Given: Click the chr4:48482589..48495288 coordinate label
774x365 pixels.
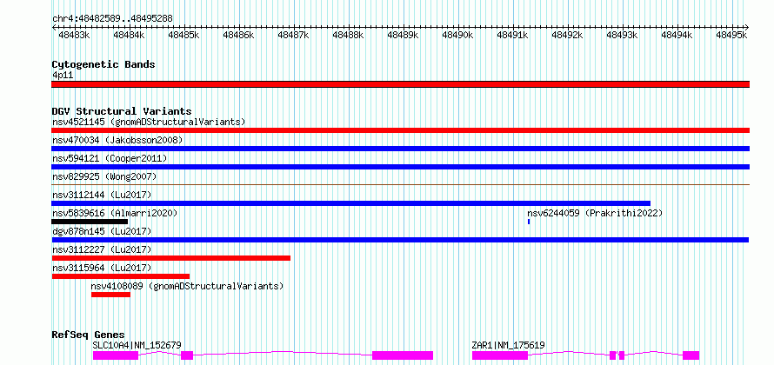Looking at the screenshot, I should [112, 19].
